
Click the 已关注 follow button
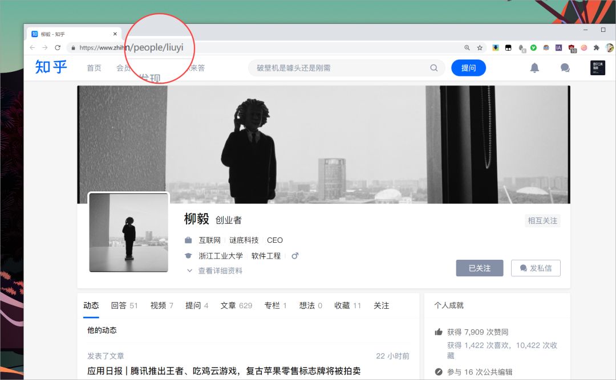point(479,268)
